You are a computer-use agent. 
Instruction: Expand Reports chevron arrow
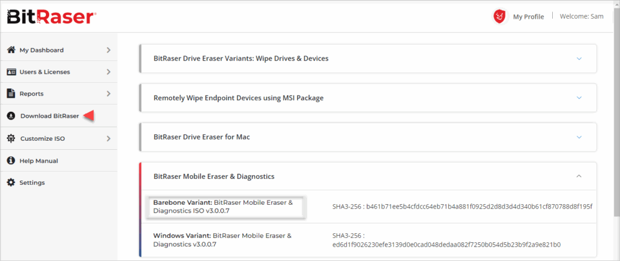tap(109, 94)
